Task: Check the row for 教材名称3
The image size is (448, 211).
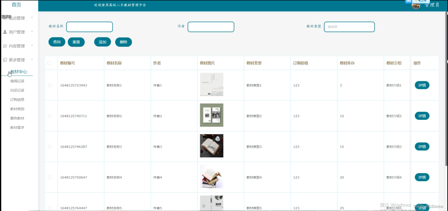Action: (50, 147)
